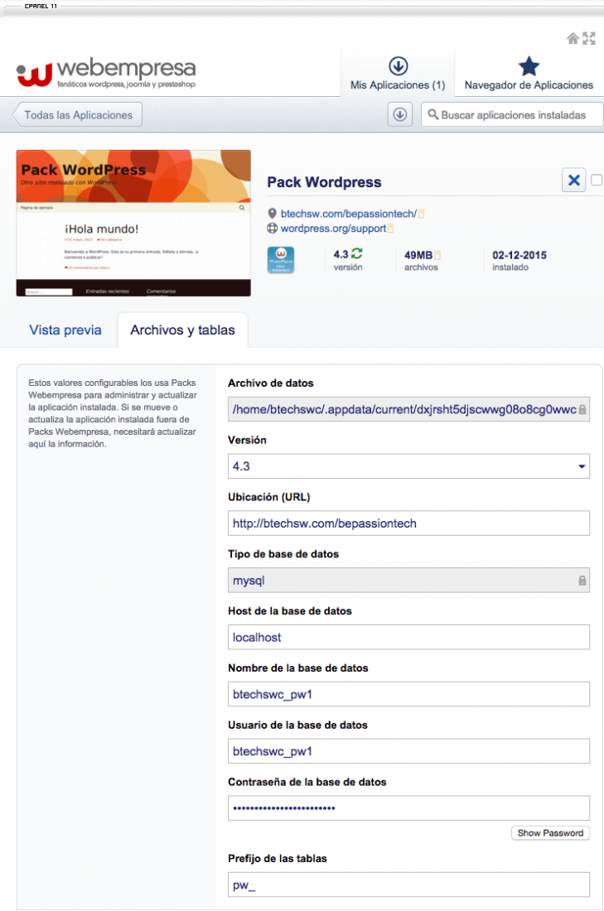Click the Pack Wordpress heading

click(x=324, y=182)
